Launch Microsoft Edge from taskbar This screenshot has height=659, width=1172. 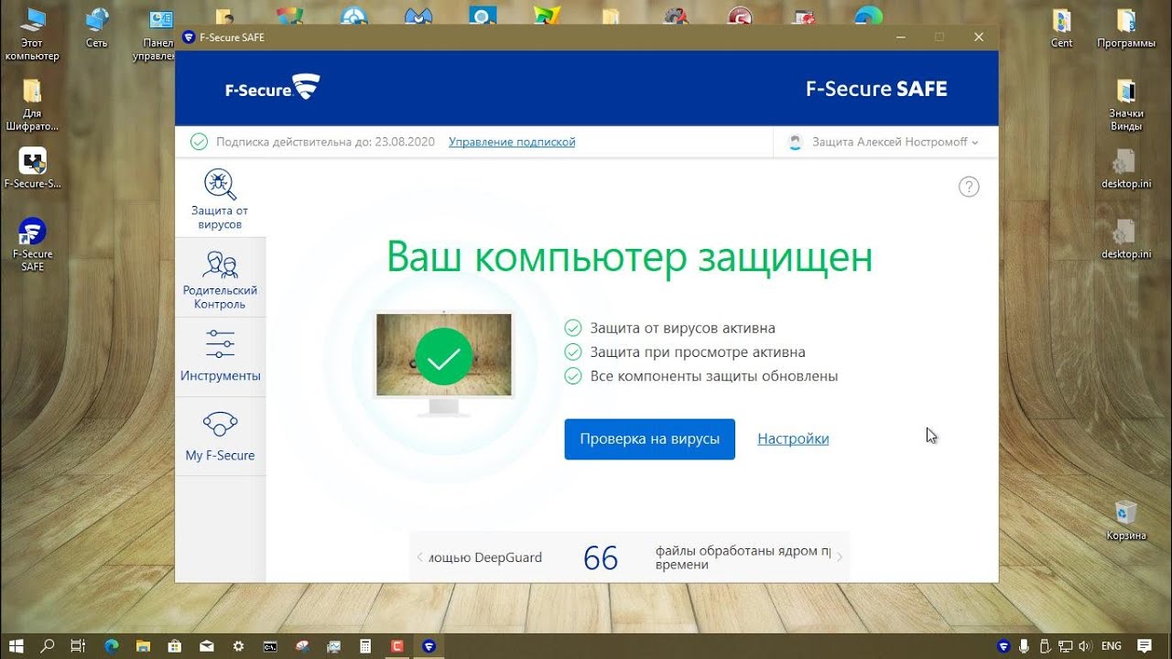(x=111, y=645)
